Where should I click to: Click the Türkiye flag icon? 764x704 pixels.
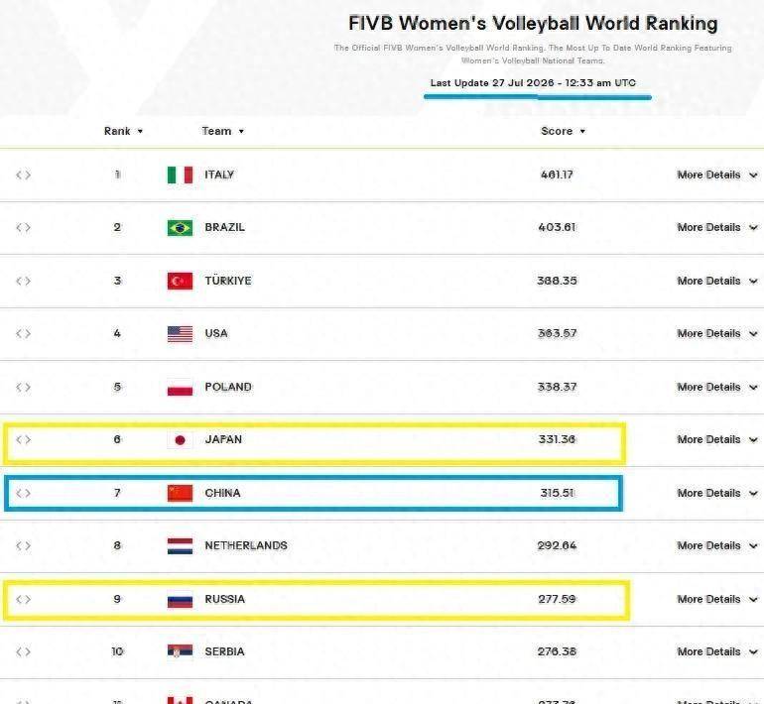tap(180, 281)
